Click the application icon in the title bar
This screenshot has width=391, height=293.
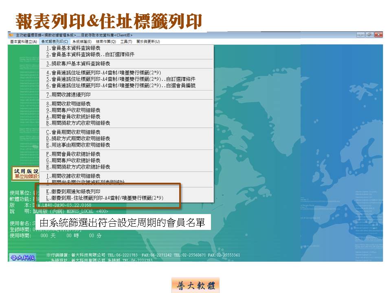point(11,35)
